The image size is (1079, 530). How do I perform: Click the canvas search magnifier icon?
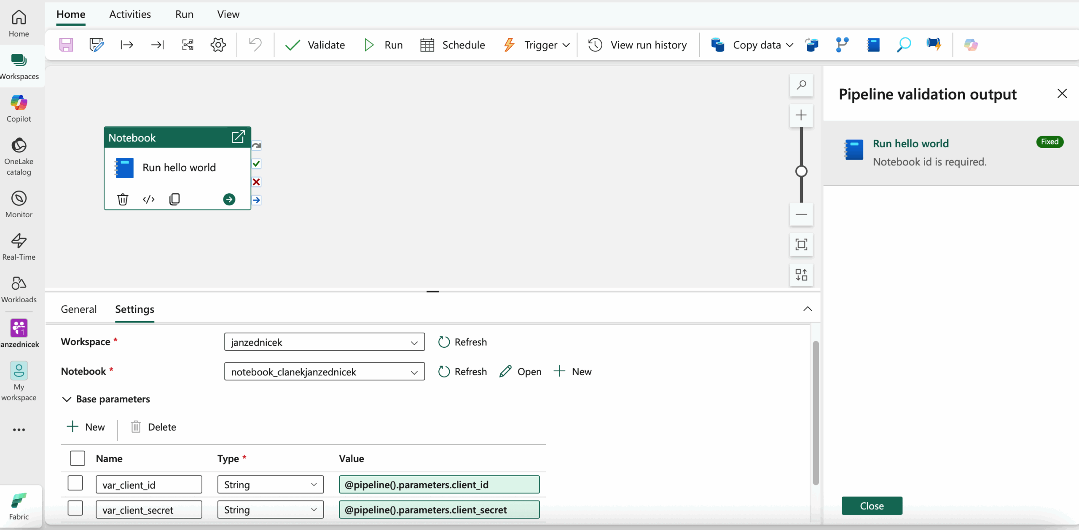coord(801,85)
